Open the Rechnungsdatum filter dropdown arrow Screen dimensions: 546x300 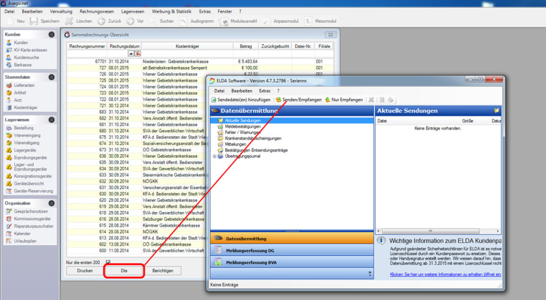tap(131, 54)
